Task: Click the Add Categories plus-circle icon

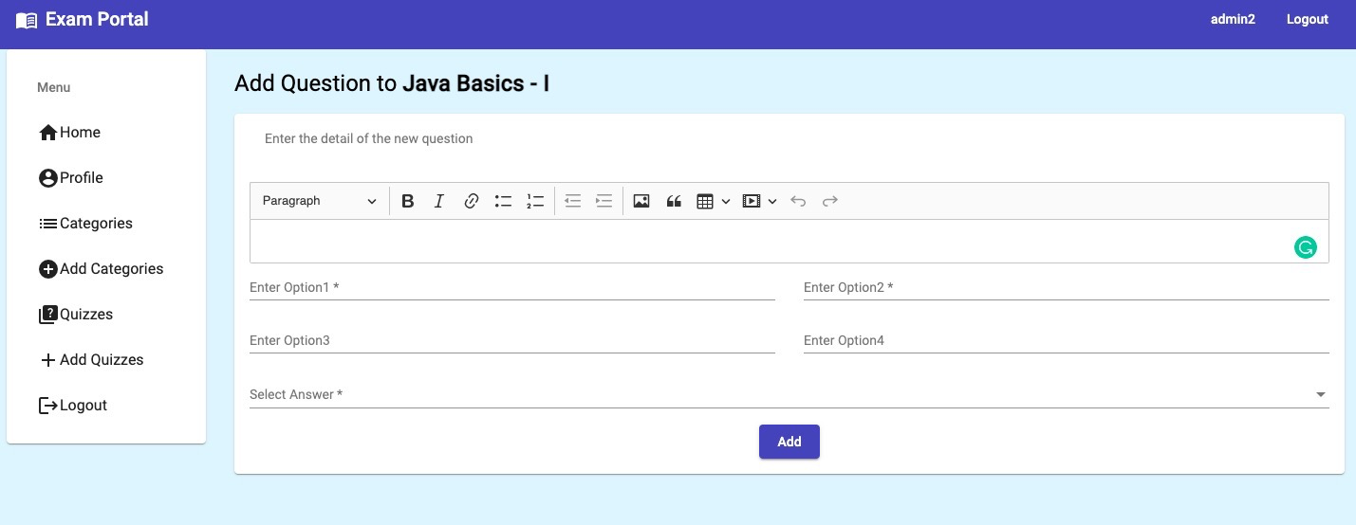Action: pyautogui.click(x=48, y=269)
